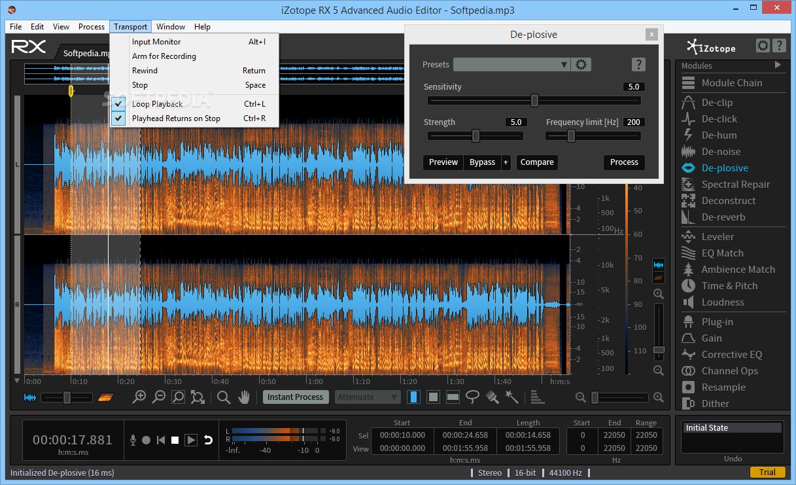Open the Attenuate mode dropdown
The height and width of the screenshot is (485, 796).
(368, 397)
